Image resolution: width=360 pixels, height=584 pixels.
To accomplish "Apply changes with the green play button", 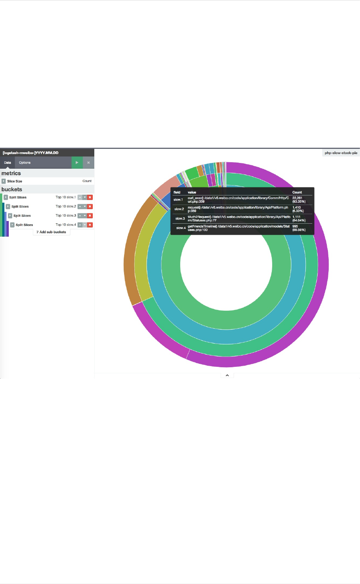I will pos(77,163).
